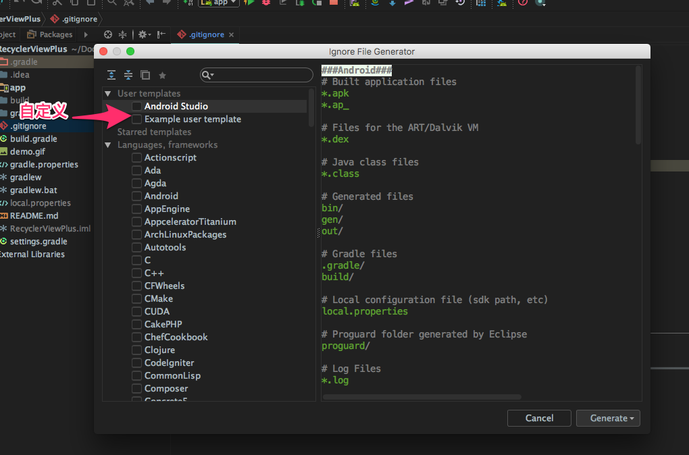Viewport: 689px width, 455px height.
Task: Collapse the Languages, frameworks section
Action: click(107, 144)
